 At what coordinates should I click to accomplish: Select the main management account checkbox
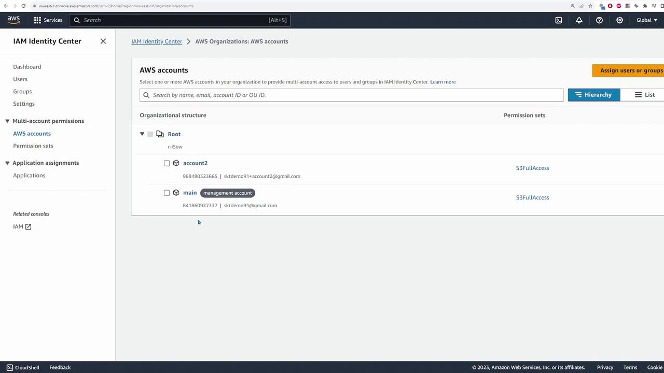[x=167, y=193]
